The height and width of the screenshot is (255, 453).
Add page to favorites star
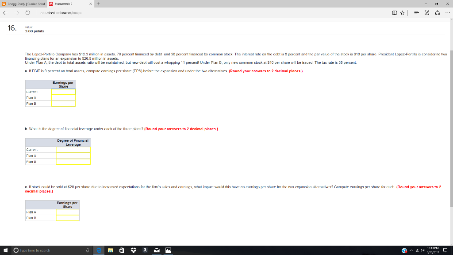click(x=402, y=13)
